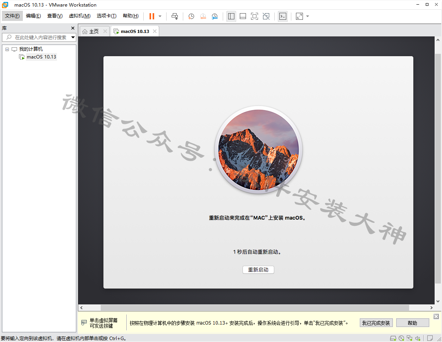Open the 查看(V) menu
The width and height of the screenshot is (442, 342).
tap(55, 16)
